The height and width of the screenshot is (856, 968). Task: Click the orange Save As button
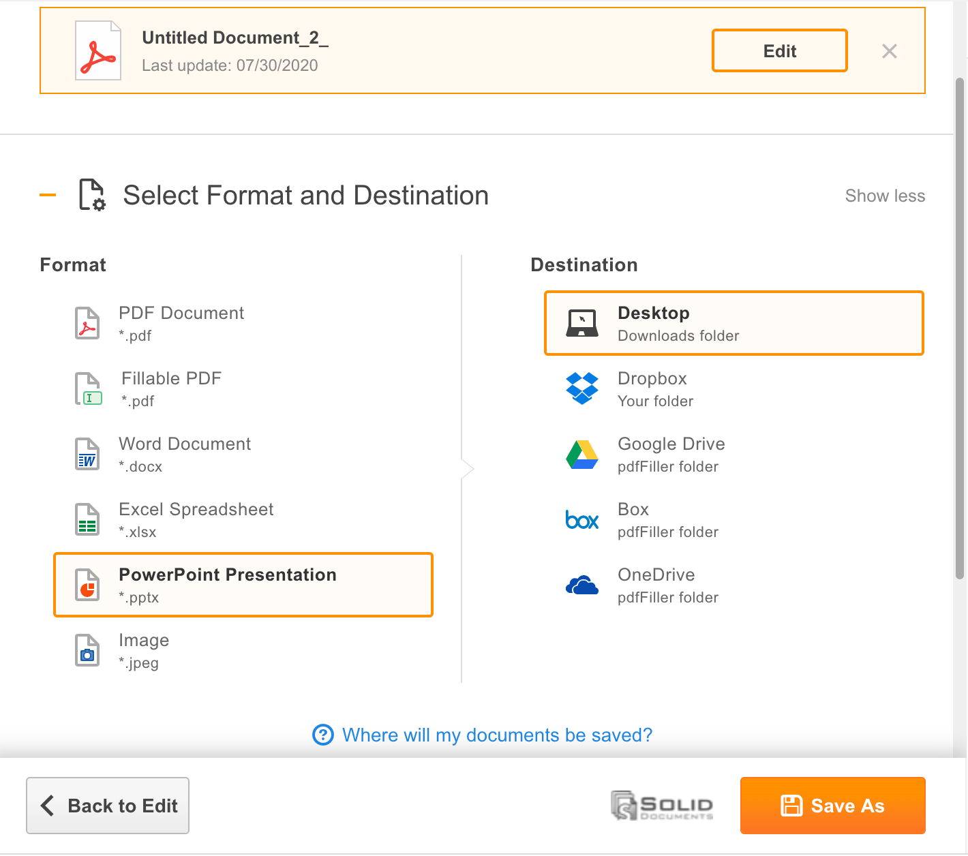pos(833,806)
